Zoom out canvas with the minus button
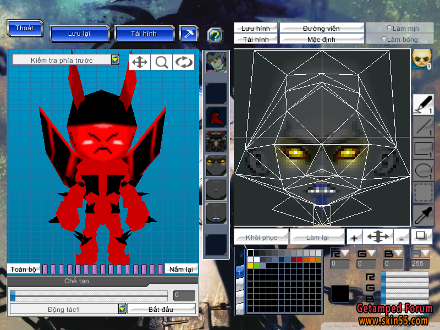Screen dimensions: 440x330 (402, 238)
